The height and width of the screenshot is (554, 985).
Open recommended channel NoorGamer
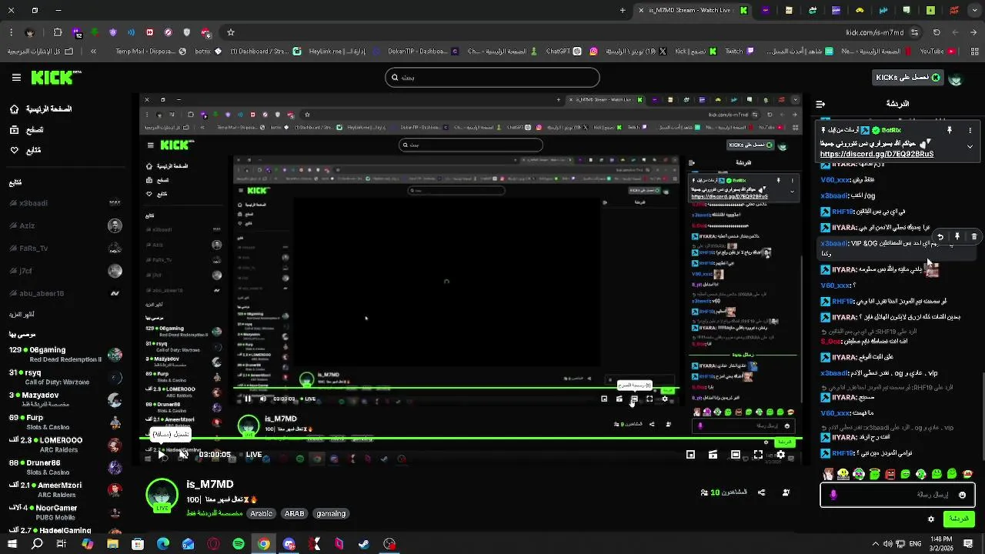tap(65, 512)
